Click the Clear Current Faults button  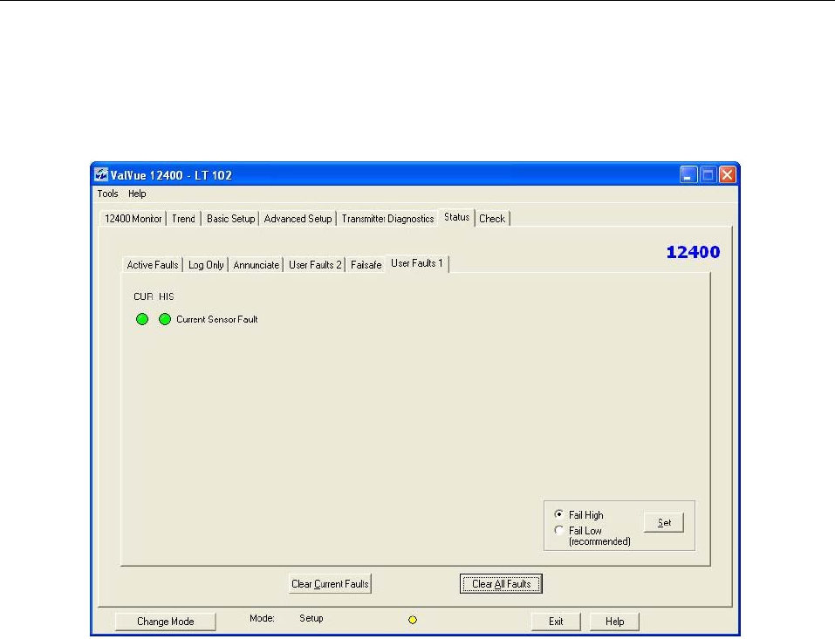coord(330,584)
